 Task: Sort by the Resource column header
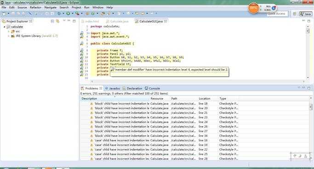160,99
